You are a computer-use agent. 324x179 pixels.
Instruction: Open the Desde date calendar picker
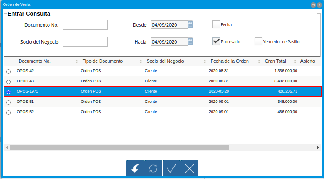coord(190,25)
